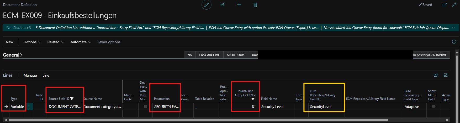Open the Manage menu in Lines
This screenshot has width=460, height=123.
pyautogui.click(x=30, y=75)
